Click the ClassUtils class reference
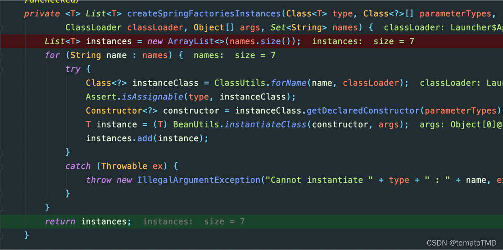503x250 pixels. 240,83
